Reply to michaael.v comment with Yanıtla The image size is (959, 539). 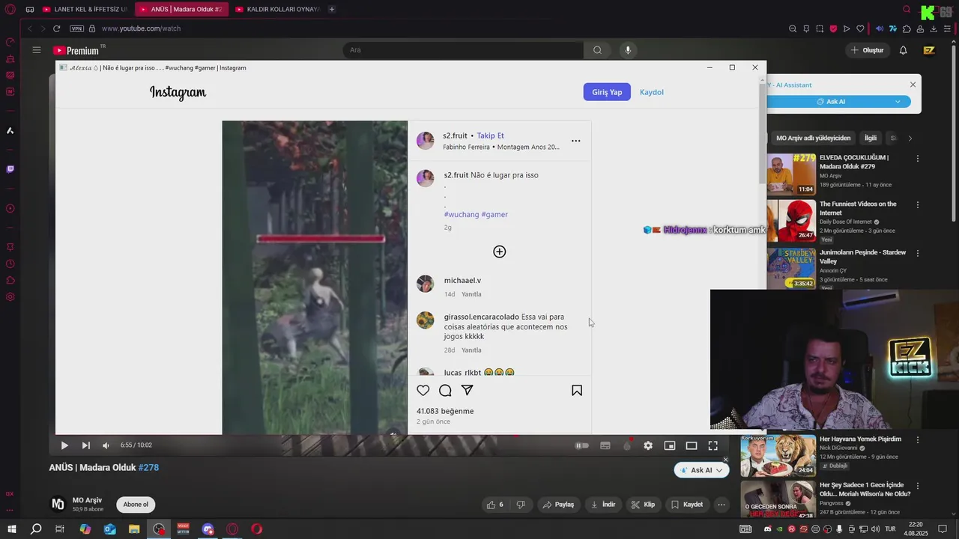(x=471, y=294)
